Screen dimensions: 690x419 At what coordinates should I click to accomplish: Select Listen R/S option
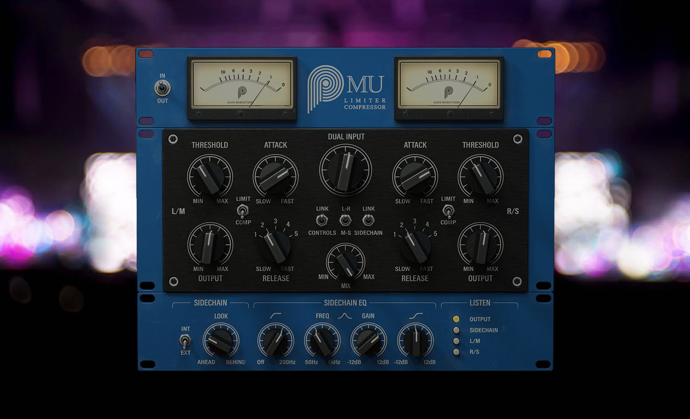pyautogui.click(x=456, y=352)
